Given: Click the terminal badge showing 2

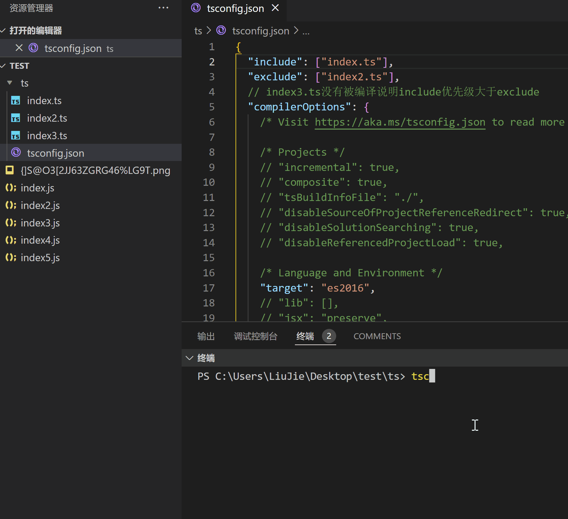Looking at the screenshot, I should [x=329, y=336].
